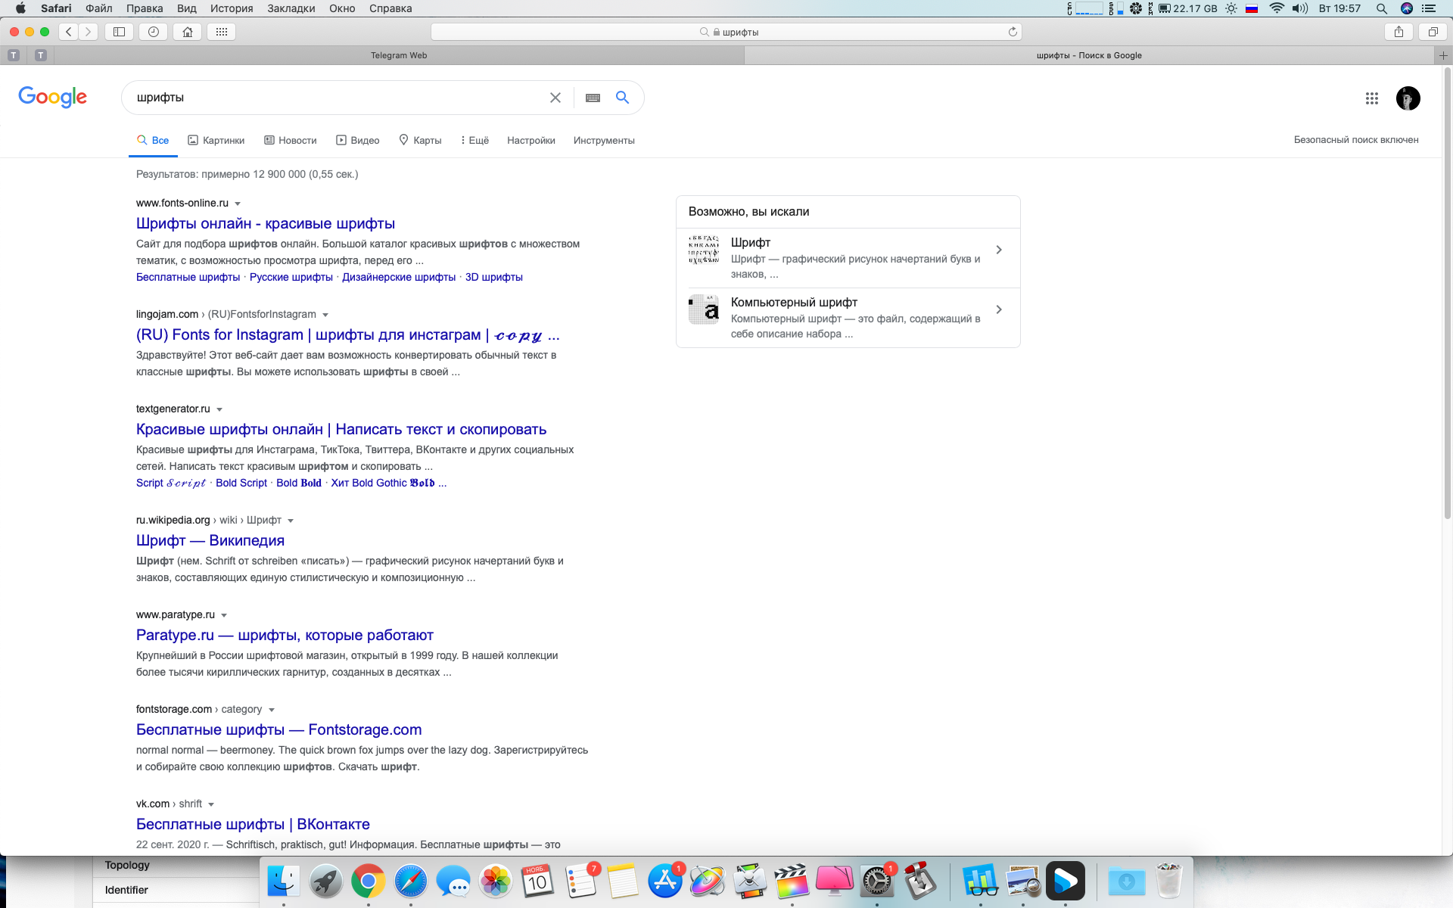
Task: Open Launchpad rocket in the Dock
Action: (x=326, y=882)
